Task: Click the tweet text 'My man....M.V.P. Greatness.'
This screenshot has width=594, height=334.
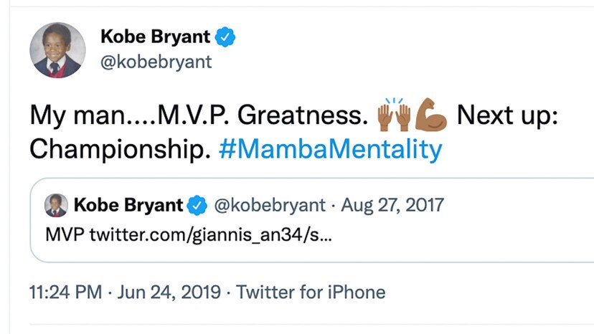Action: [199, 115]
